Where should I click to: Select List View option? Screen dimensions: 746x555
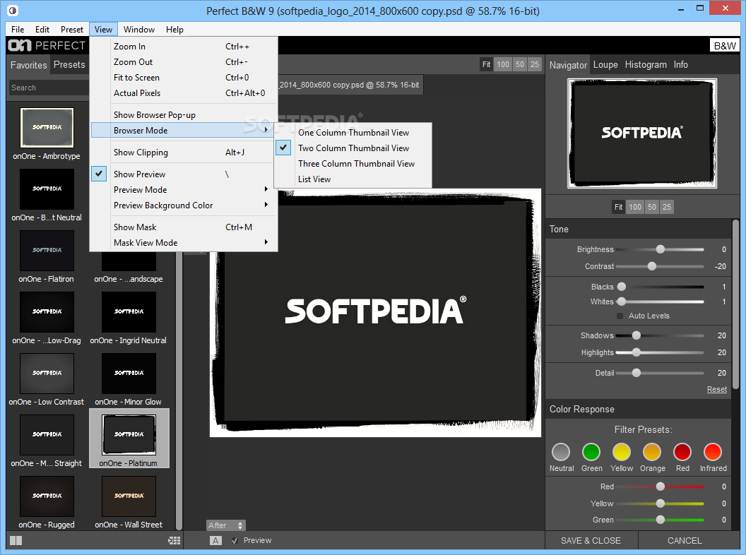point(353,179)
